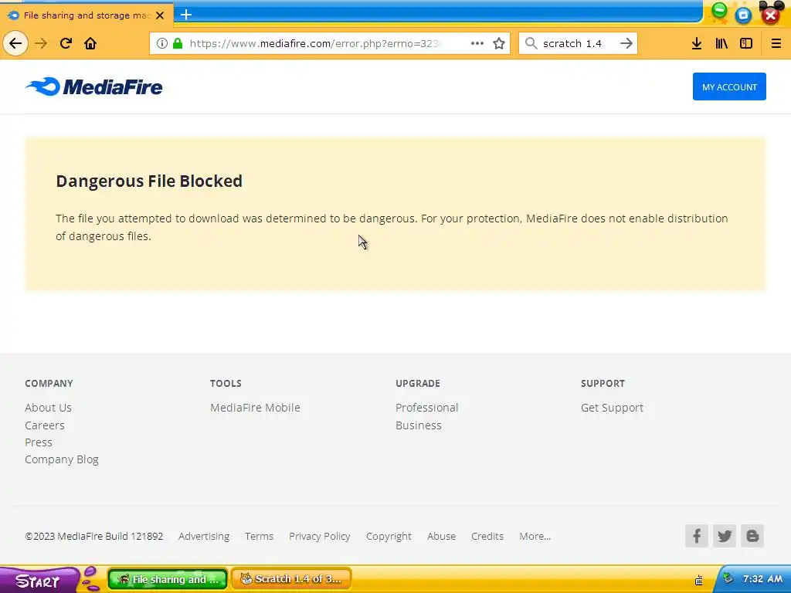791x593 pixels.
Task: Open the Professional upgrade link
Action: coord(426,408)
